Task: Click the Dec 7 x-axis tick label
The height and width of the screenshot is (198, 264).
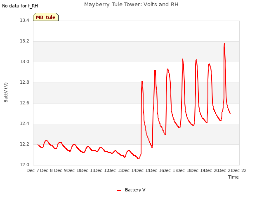Action: point(33,170)
